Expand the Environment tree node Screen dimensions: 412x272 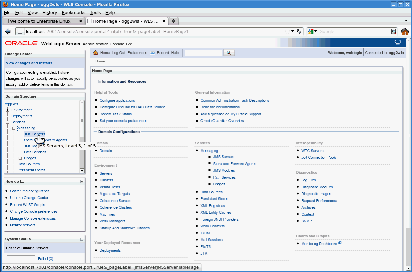[x=7, y=110]
